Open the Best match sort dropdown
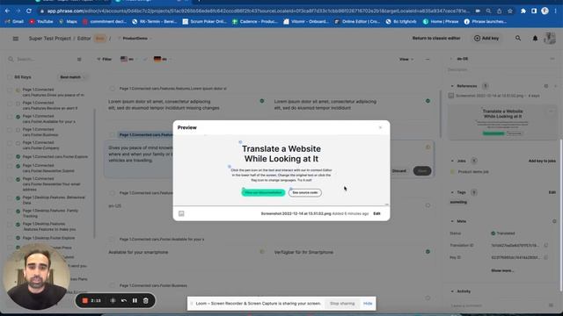The width and height of the screenshot is (563, 316). [72, 77]
